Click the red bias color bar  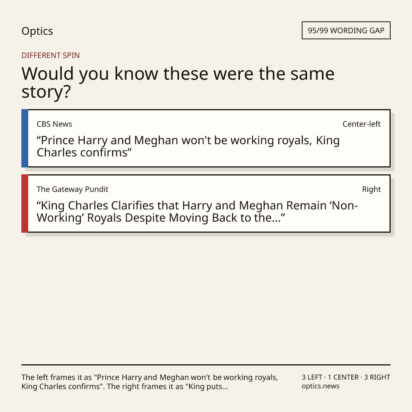25,203
